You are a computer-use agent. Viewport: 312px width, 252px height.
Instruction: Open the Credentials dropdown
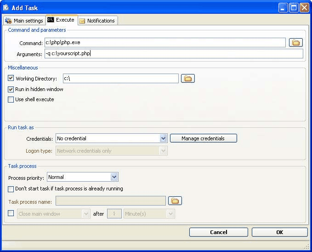163,138
